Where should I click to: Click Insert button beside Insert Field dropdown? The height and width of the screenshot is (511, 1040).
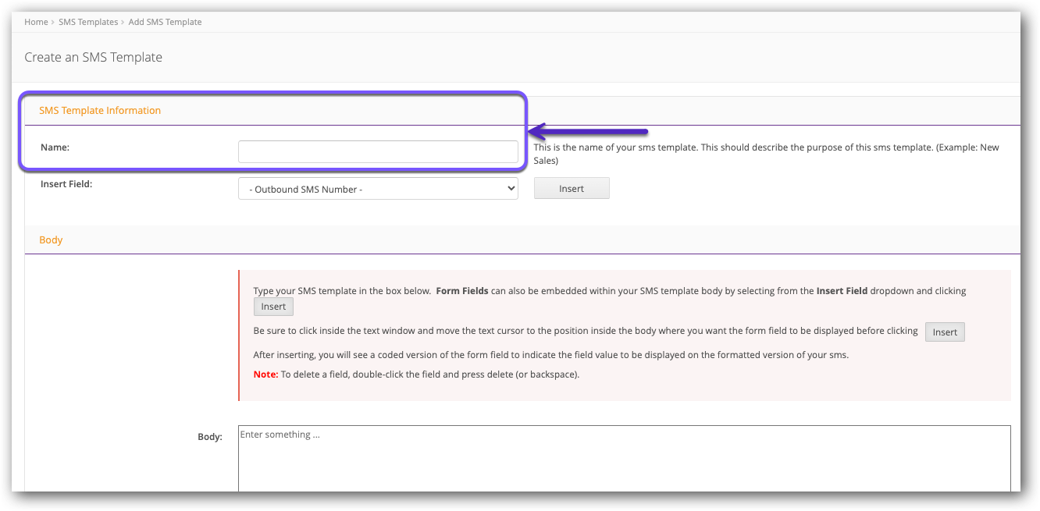pyautogui.click(x=572, y=189)
